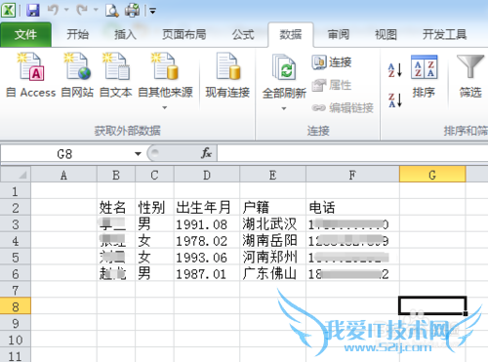Switch to the 插入 tab

tap(125, 34)
